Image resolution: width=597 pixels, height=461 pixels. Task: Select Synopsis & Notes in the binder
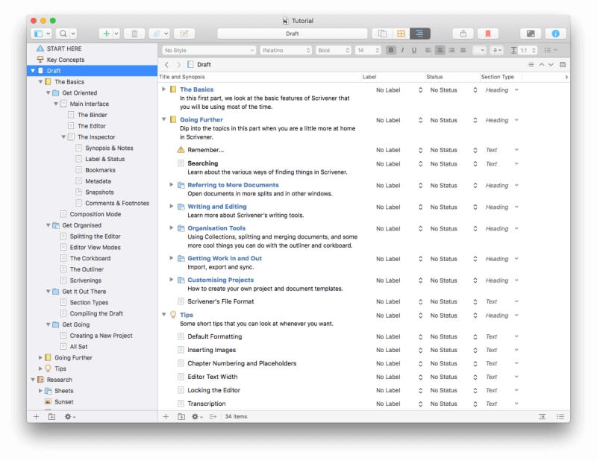click(x=109, y=148)
